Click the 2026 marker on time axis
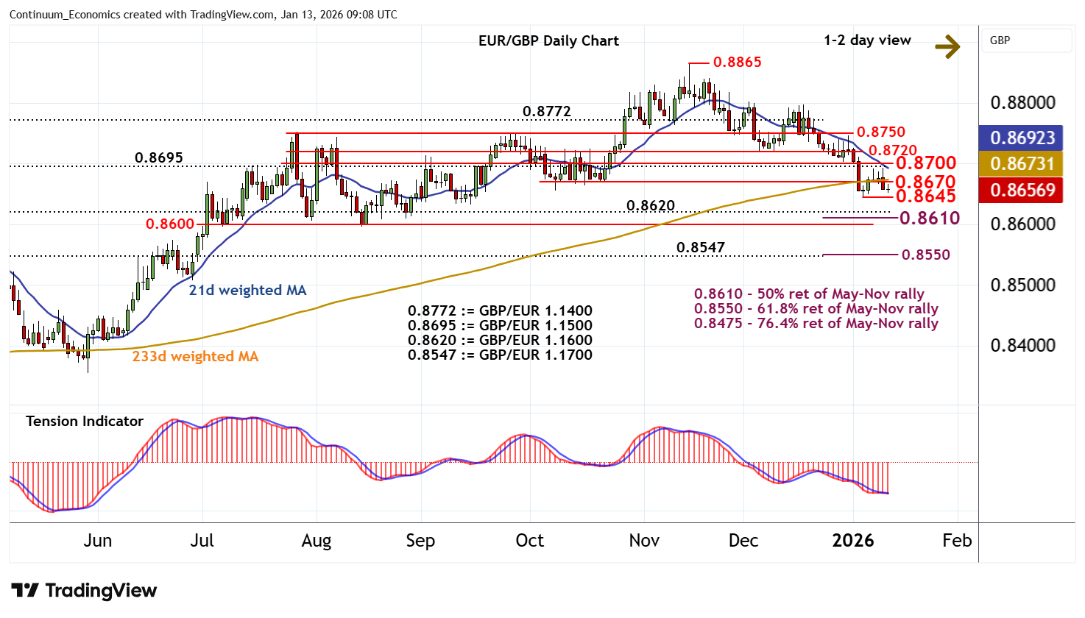This screenshot has width=1085, height=618. [x=852, y=541]
